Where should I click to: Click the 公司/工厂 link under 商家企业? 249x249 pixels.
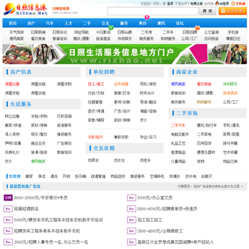[231, 102]
